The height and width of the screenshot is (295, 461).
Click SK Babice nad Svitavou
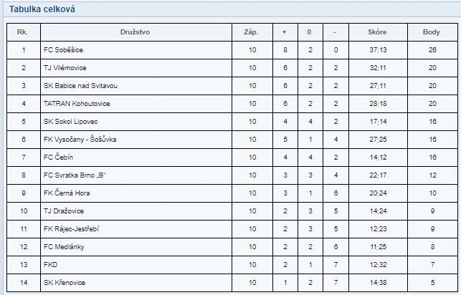(80, 86)
